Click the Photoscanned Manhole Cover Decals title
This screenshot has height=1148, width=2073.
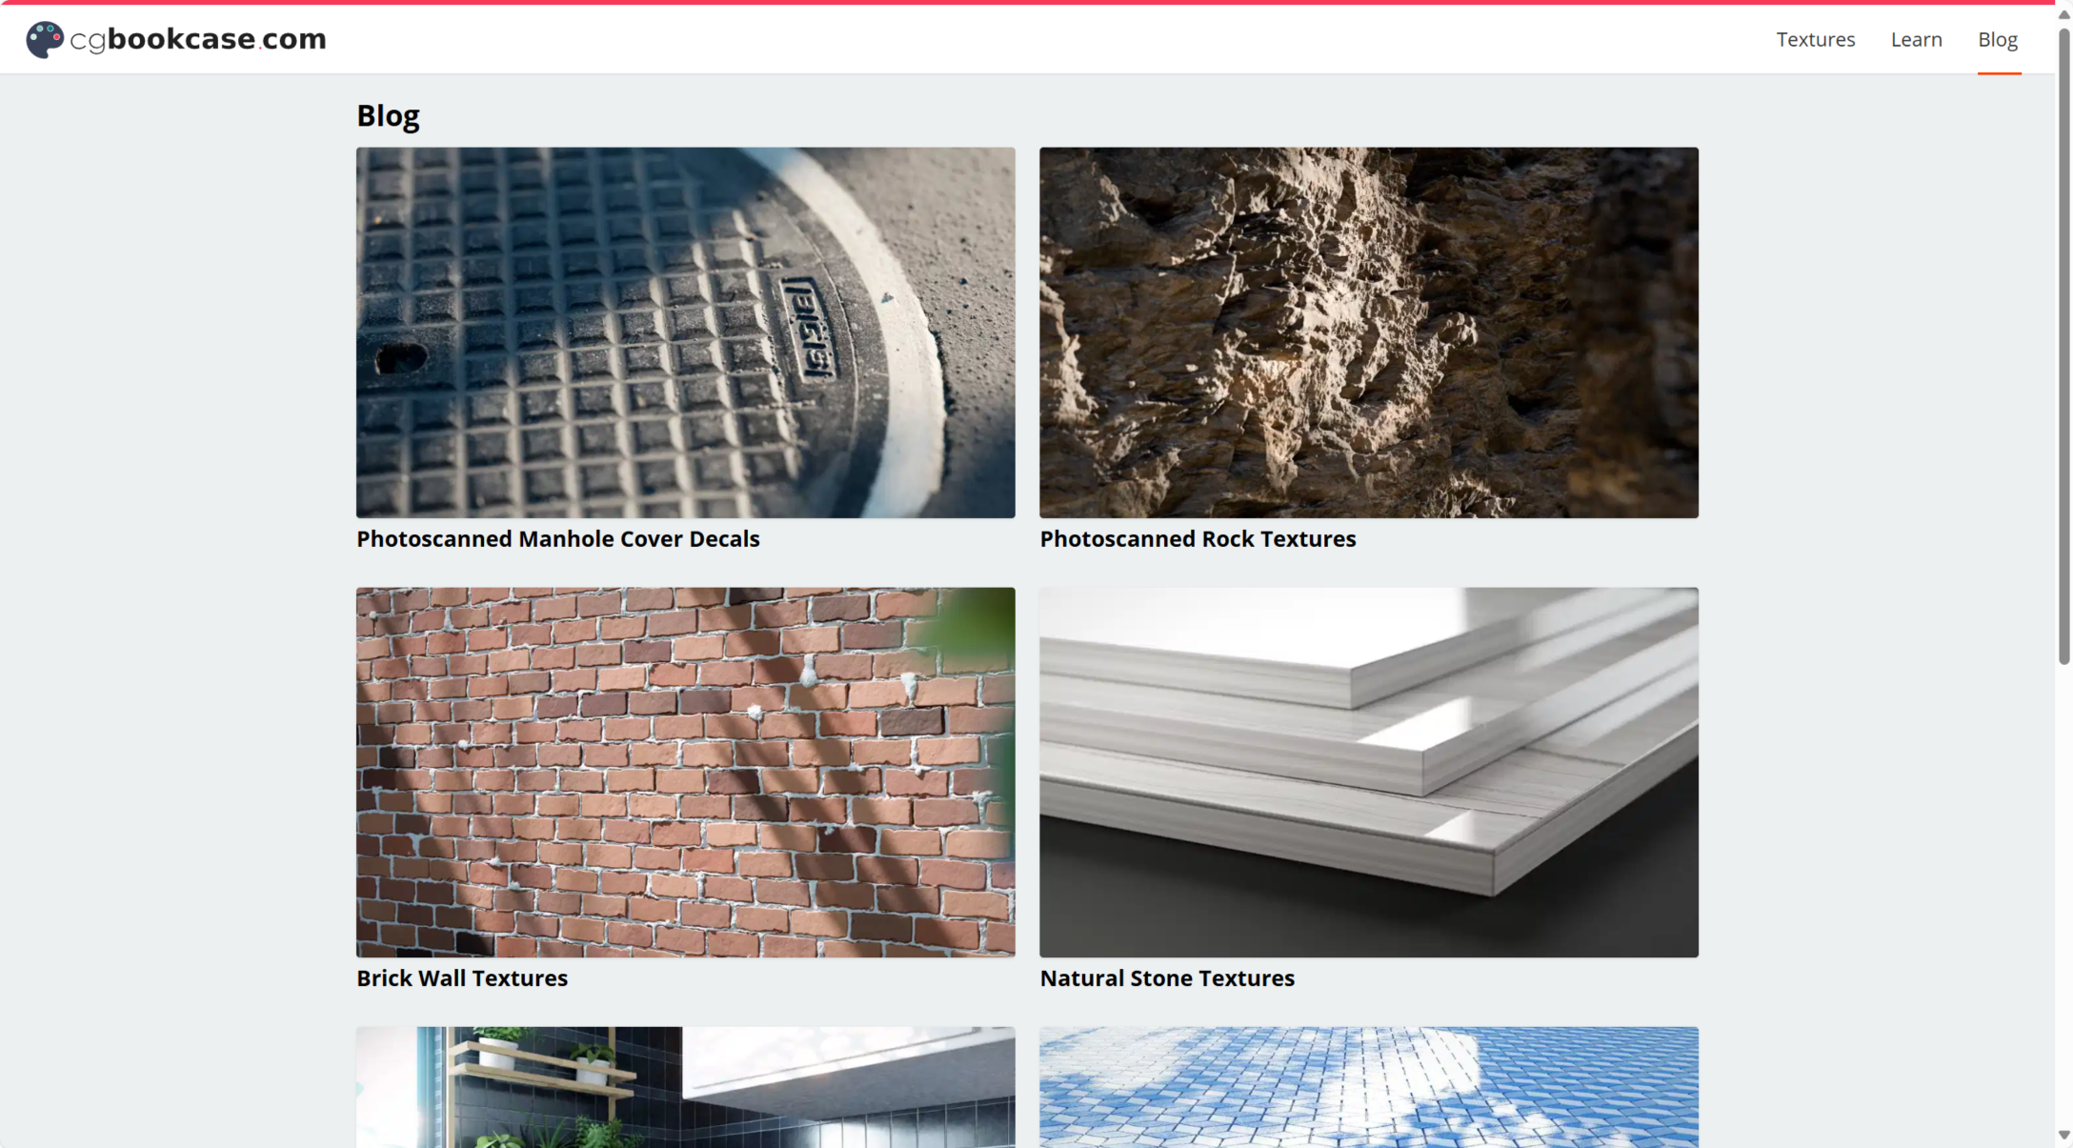557,538
